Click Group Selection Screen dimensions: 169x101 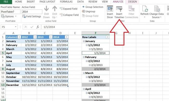pyautogui.click(x=93, y=7)
